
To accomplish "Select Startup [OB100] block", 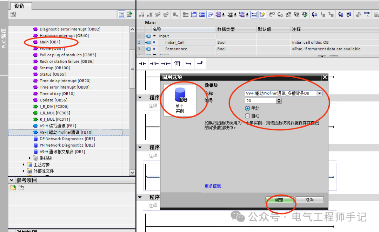I will click(55, 68).
